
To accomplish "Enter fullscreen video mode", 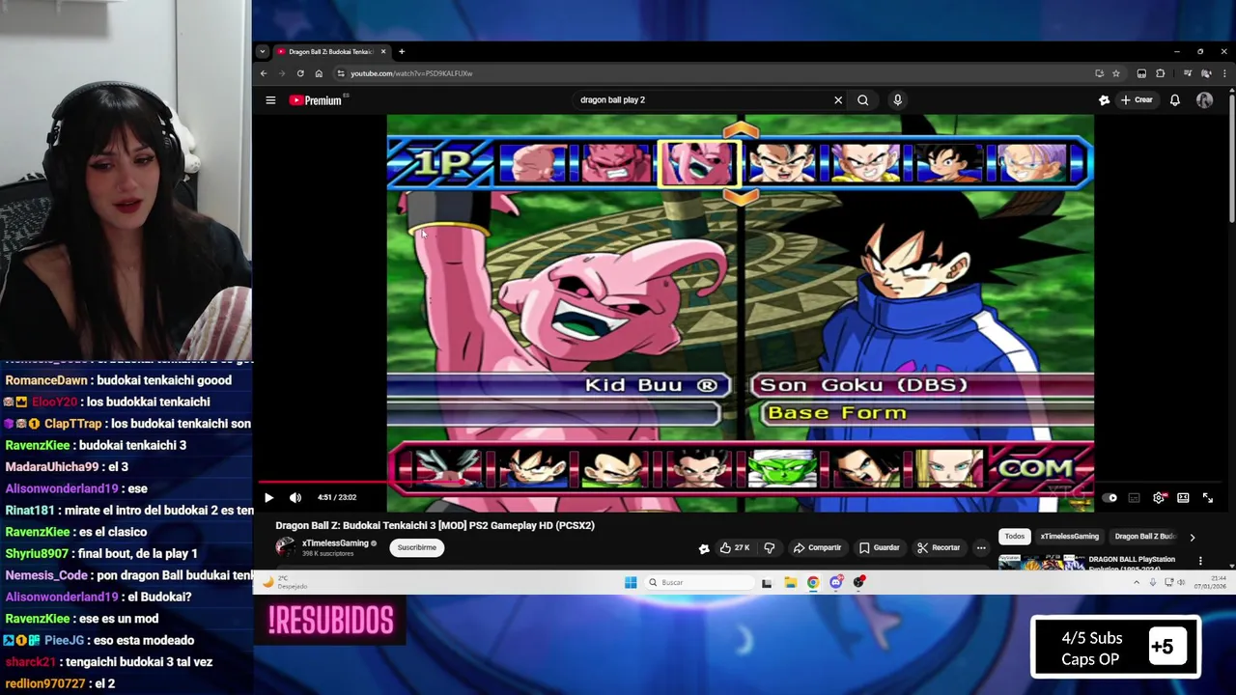I will pyautogui.click(x=1208, y=498).
